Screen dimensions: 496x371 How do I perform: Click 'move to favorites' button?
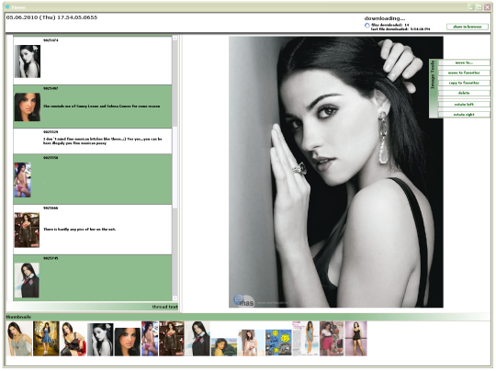[x=464, y=73]
